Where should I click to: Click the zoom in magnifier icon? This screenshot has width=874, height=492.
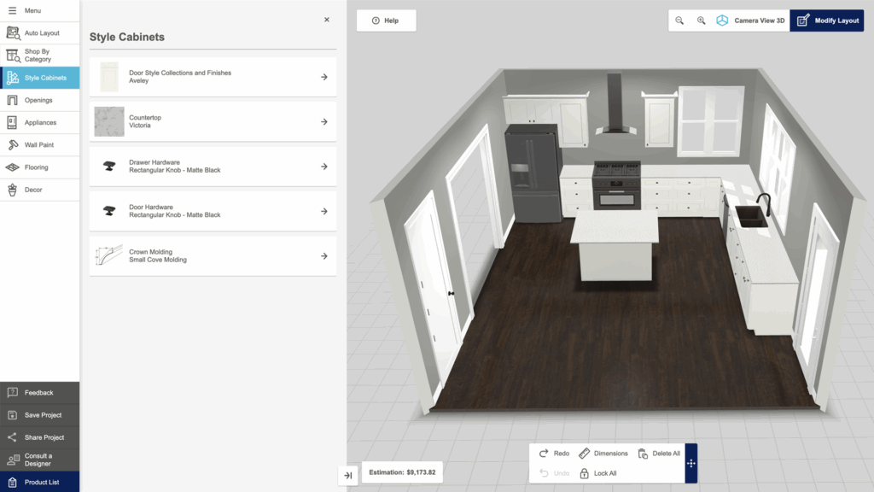[x=701, y=20]
